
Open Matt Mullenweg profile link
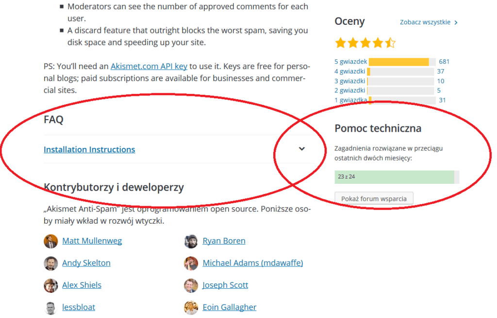(x=92, y=241)
